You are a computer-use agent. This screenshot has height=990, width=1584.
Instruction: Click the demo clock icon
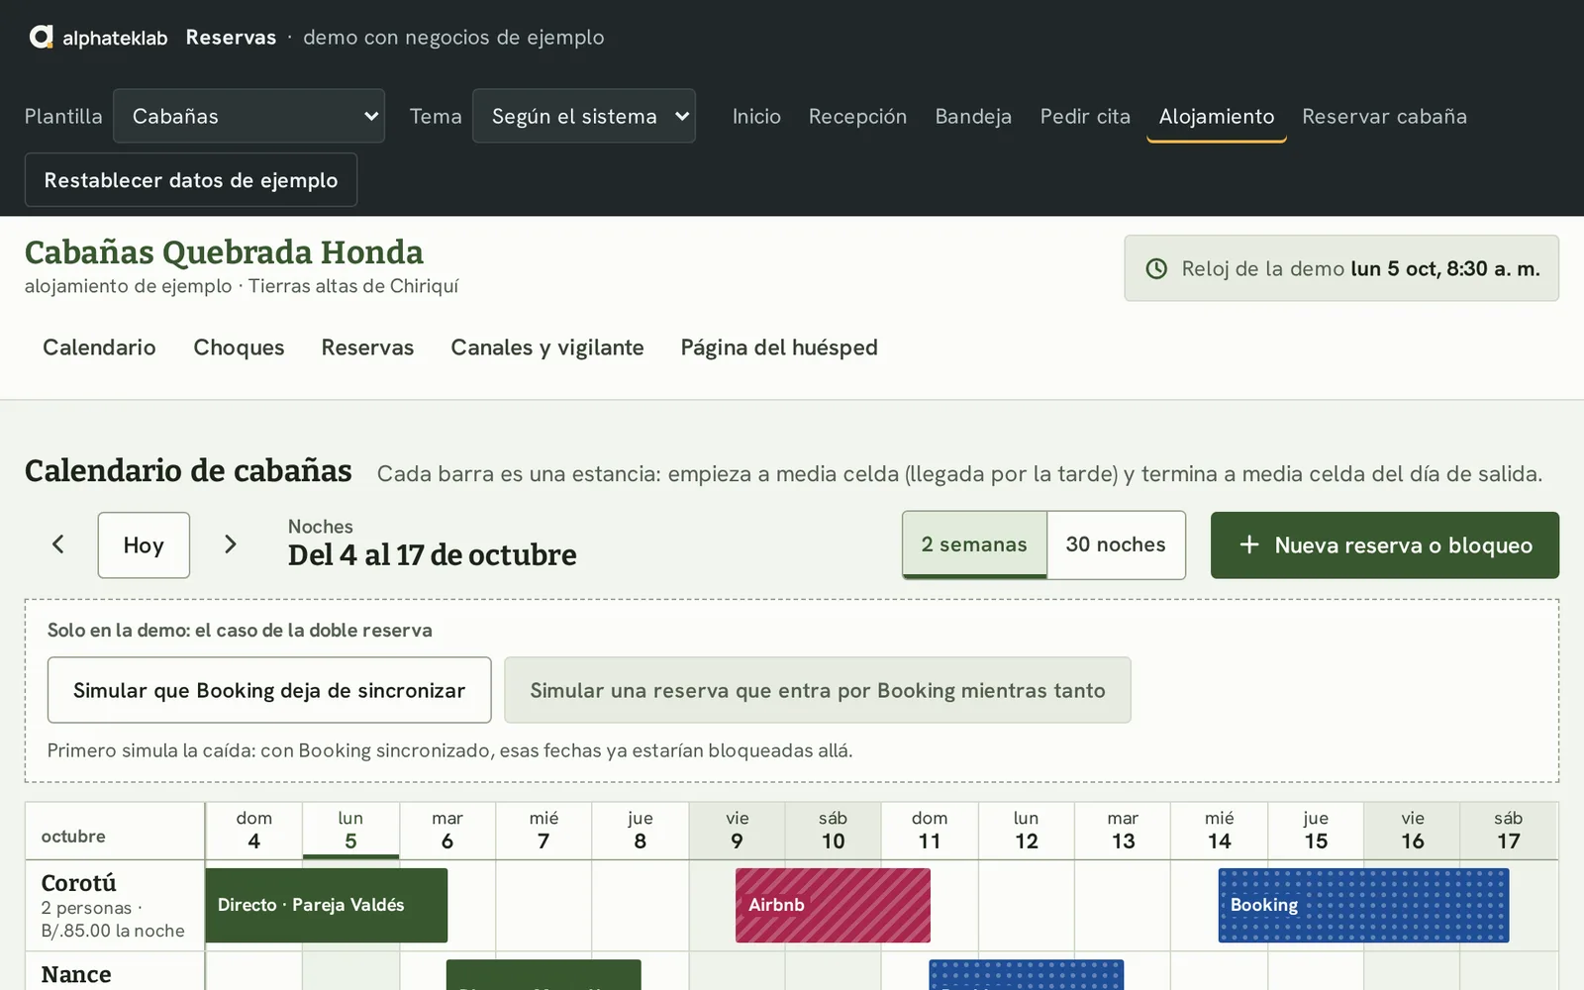pyautogui.click(x=1156, y=268)
